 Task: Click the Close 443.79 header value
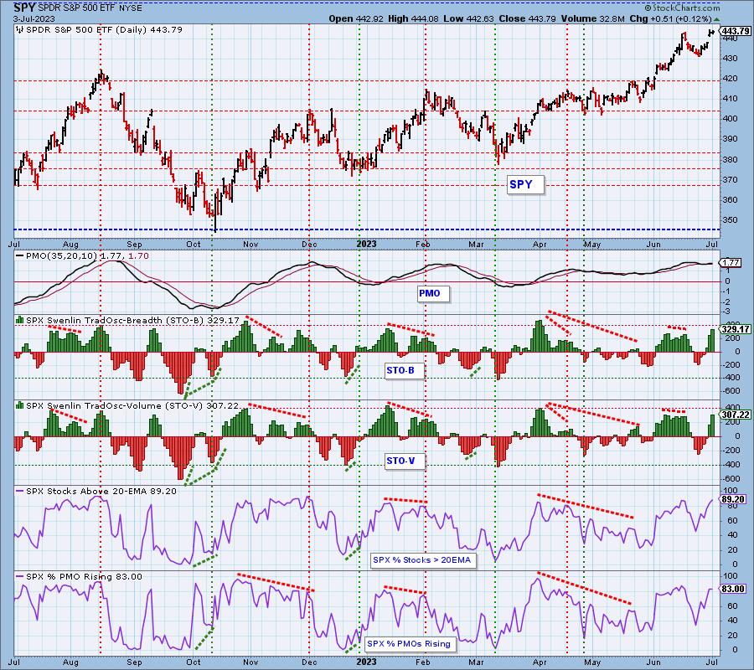(x=527, y=19)
